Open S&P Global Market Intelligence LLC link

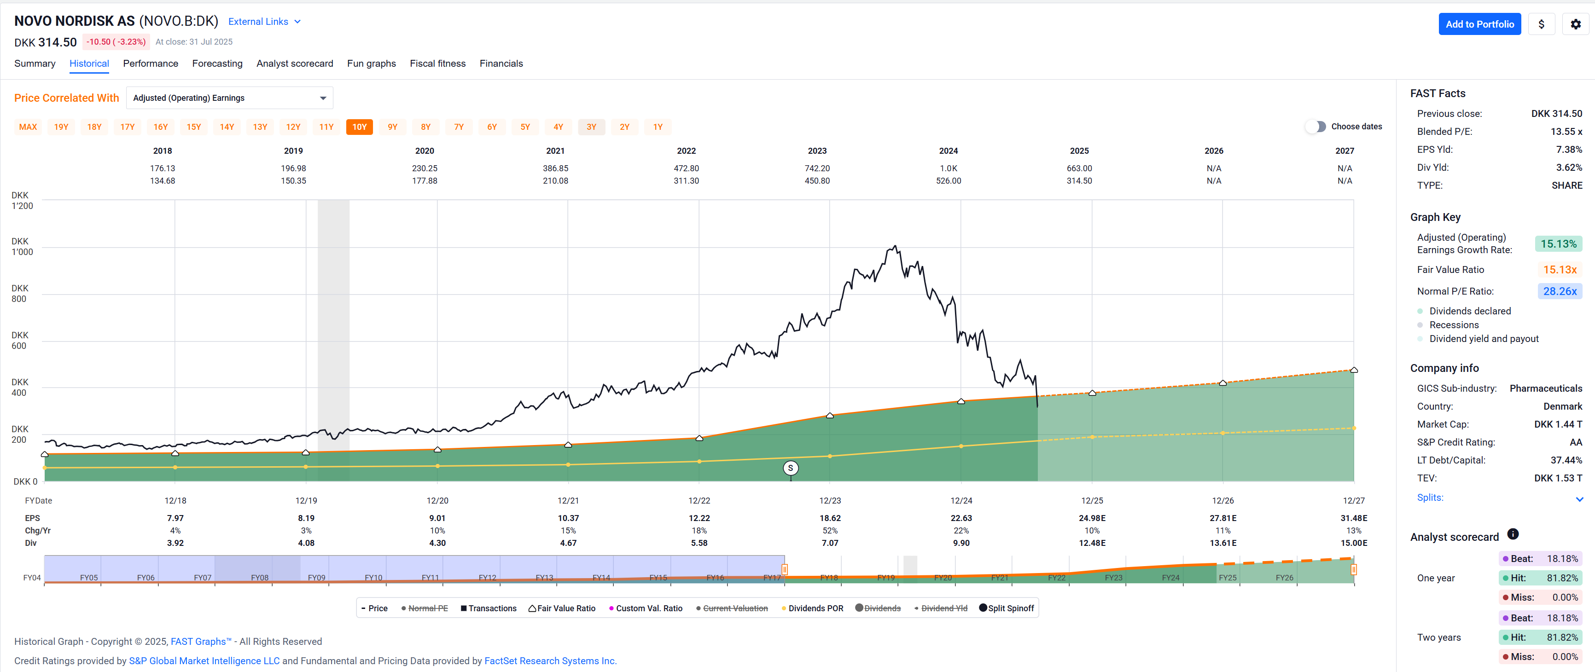204,660
